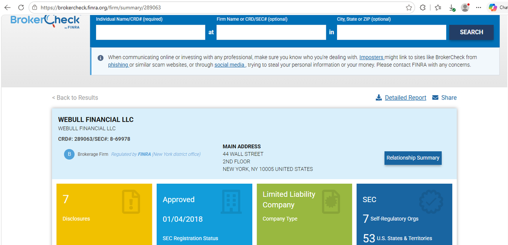Open the Detailed Report link
Image resolution: width=508 pixels, height=245 pixels.
pyautogui.click(x=406, y=98)
